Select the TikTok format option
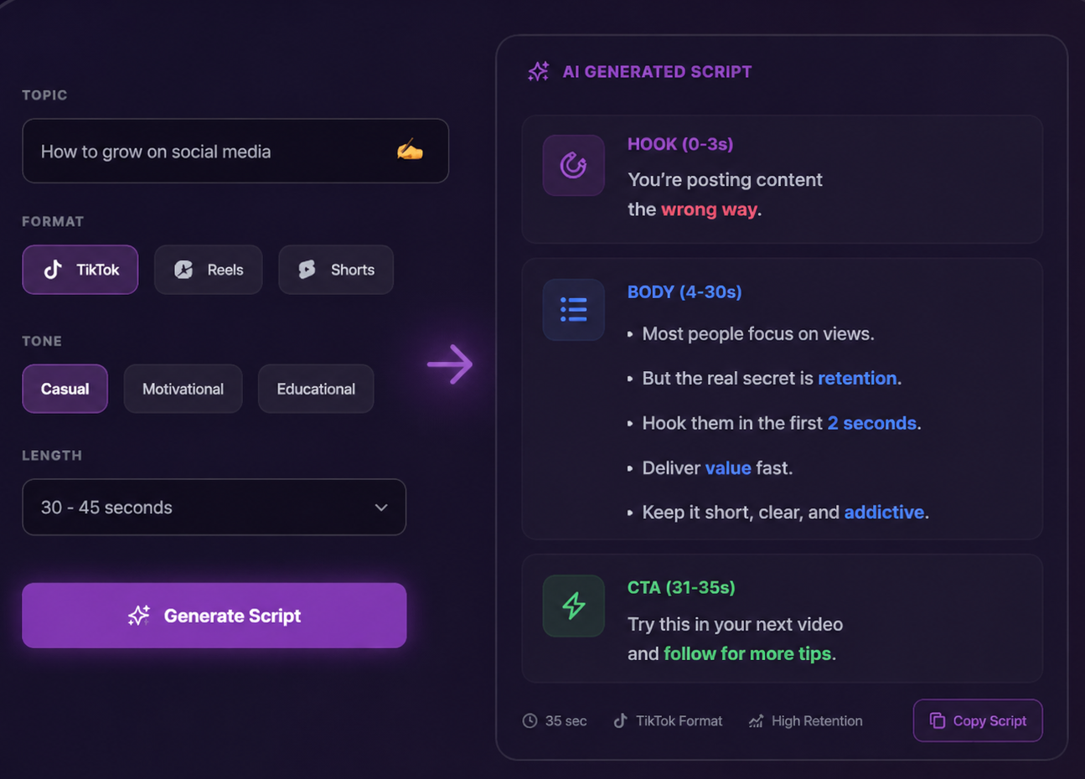 click(x=80, y=270)
